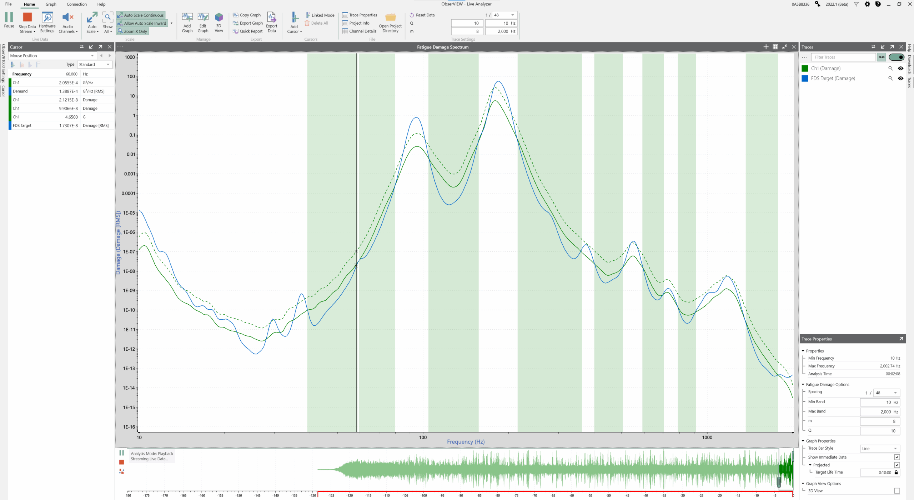
Task: Stop playback with the red square button
Action: click(121, 462)
